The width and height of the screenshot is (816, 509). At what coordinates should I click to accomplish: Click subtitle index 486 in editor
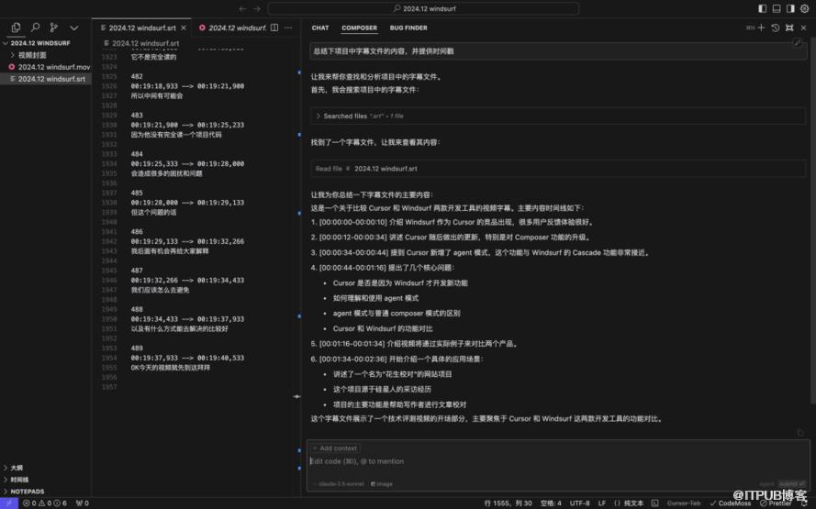pos(137,231)
